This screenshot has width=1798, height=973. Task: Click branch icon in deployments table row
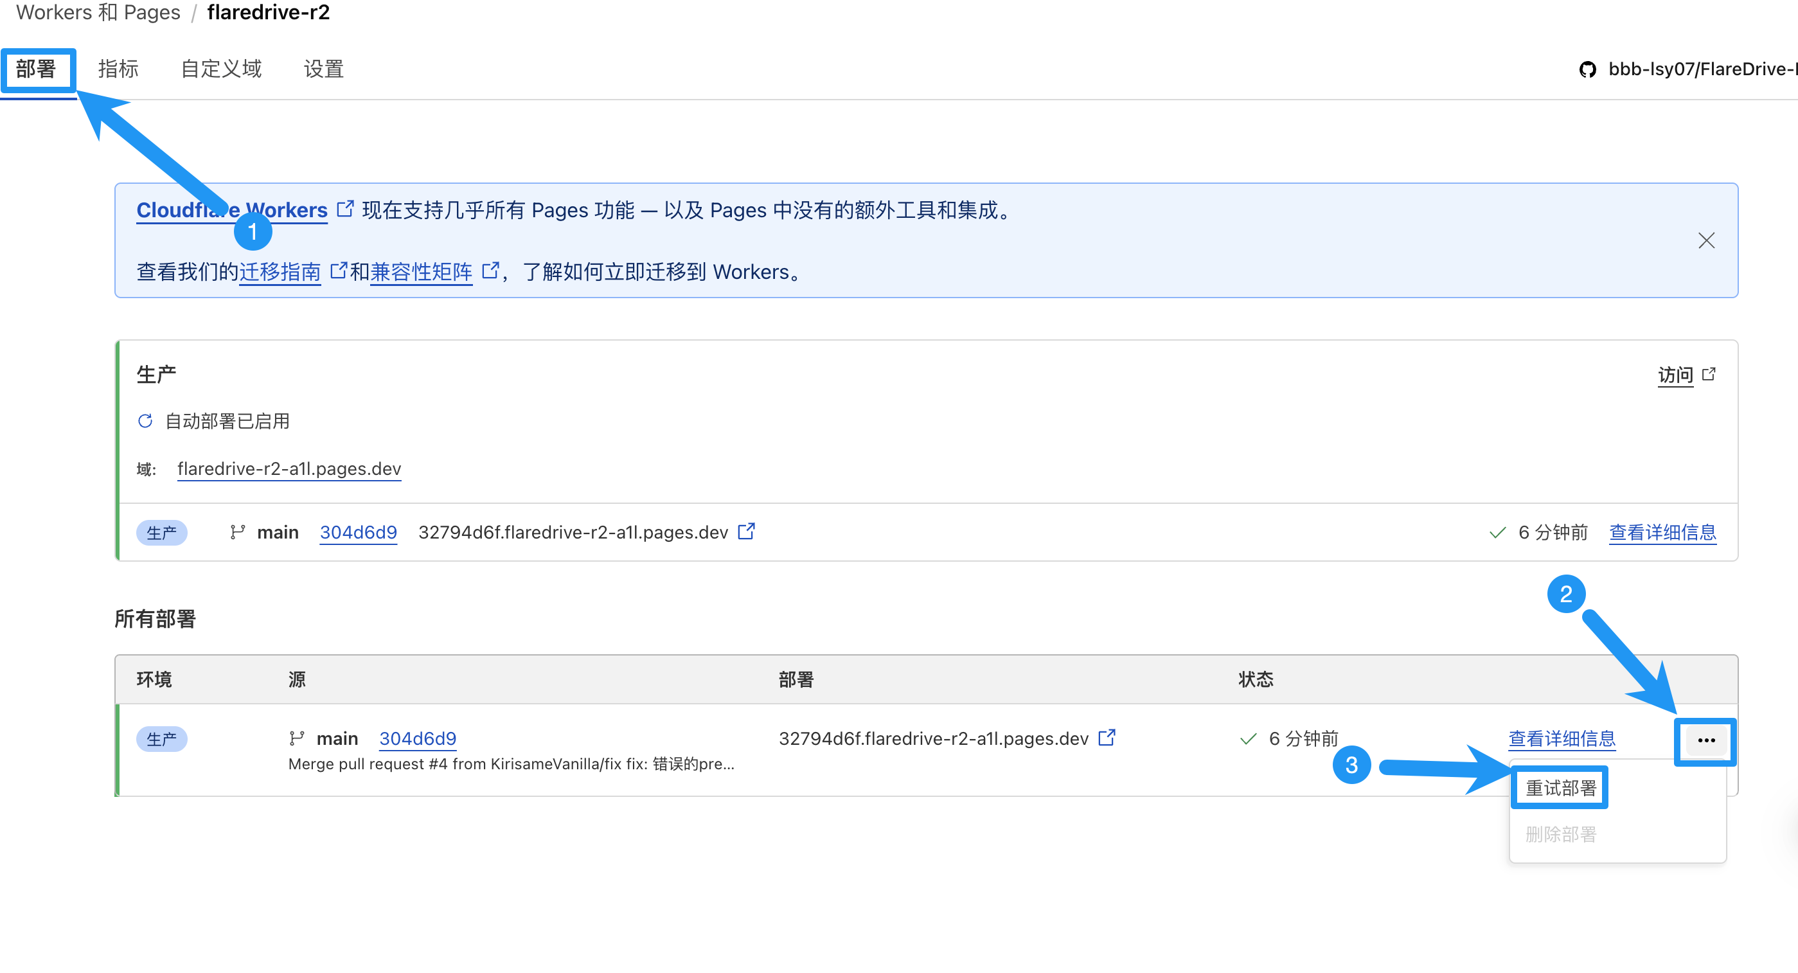pyautogui.click(x=297, y=738)
